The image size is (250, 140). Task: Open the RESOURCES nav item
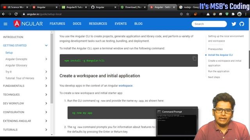click(98, 24)
